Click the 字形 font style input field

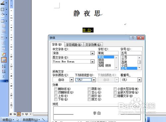click(x=108, y=53)
